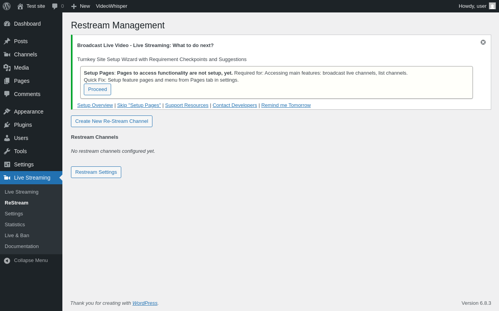Image resolution: width=499 pixels, height=311 pixels.
Task: Open the Test site home icon
Action: click(20, 6)
